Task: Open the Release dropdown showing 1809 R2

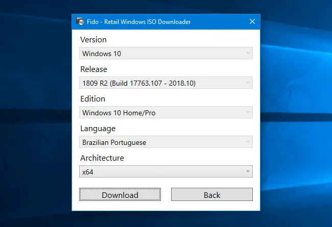Action: pyautogui.click(x=166, y=83)
